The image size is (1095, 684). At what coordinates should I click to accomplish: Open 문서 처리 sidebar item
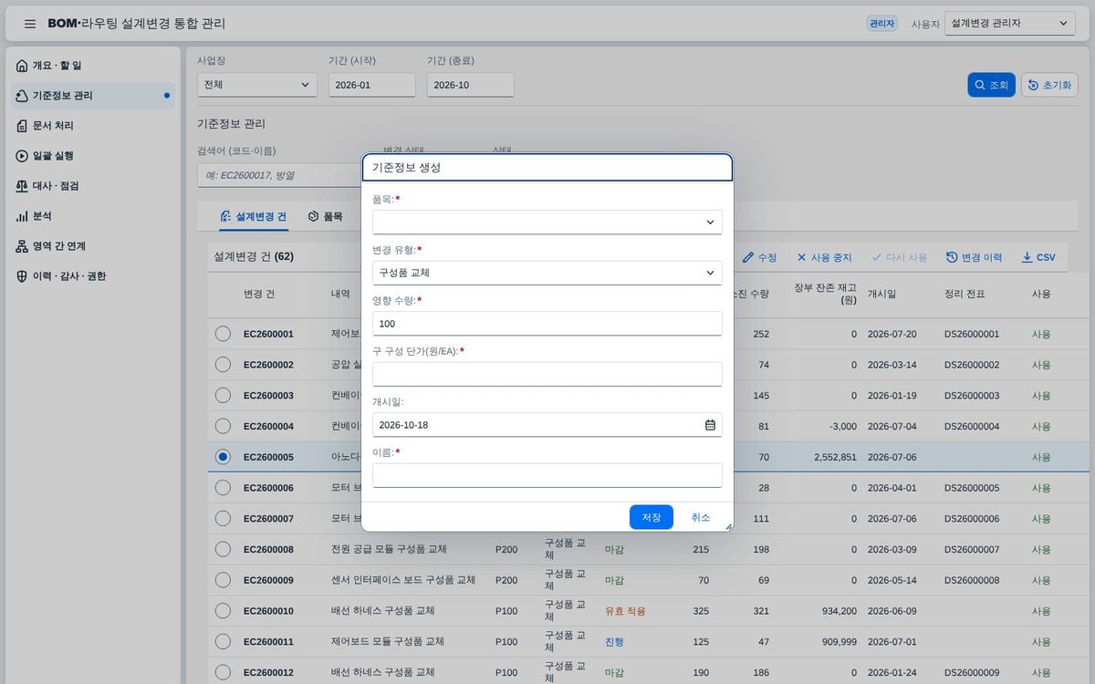[x=93, y=126]
